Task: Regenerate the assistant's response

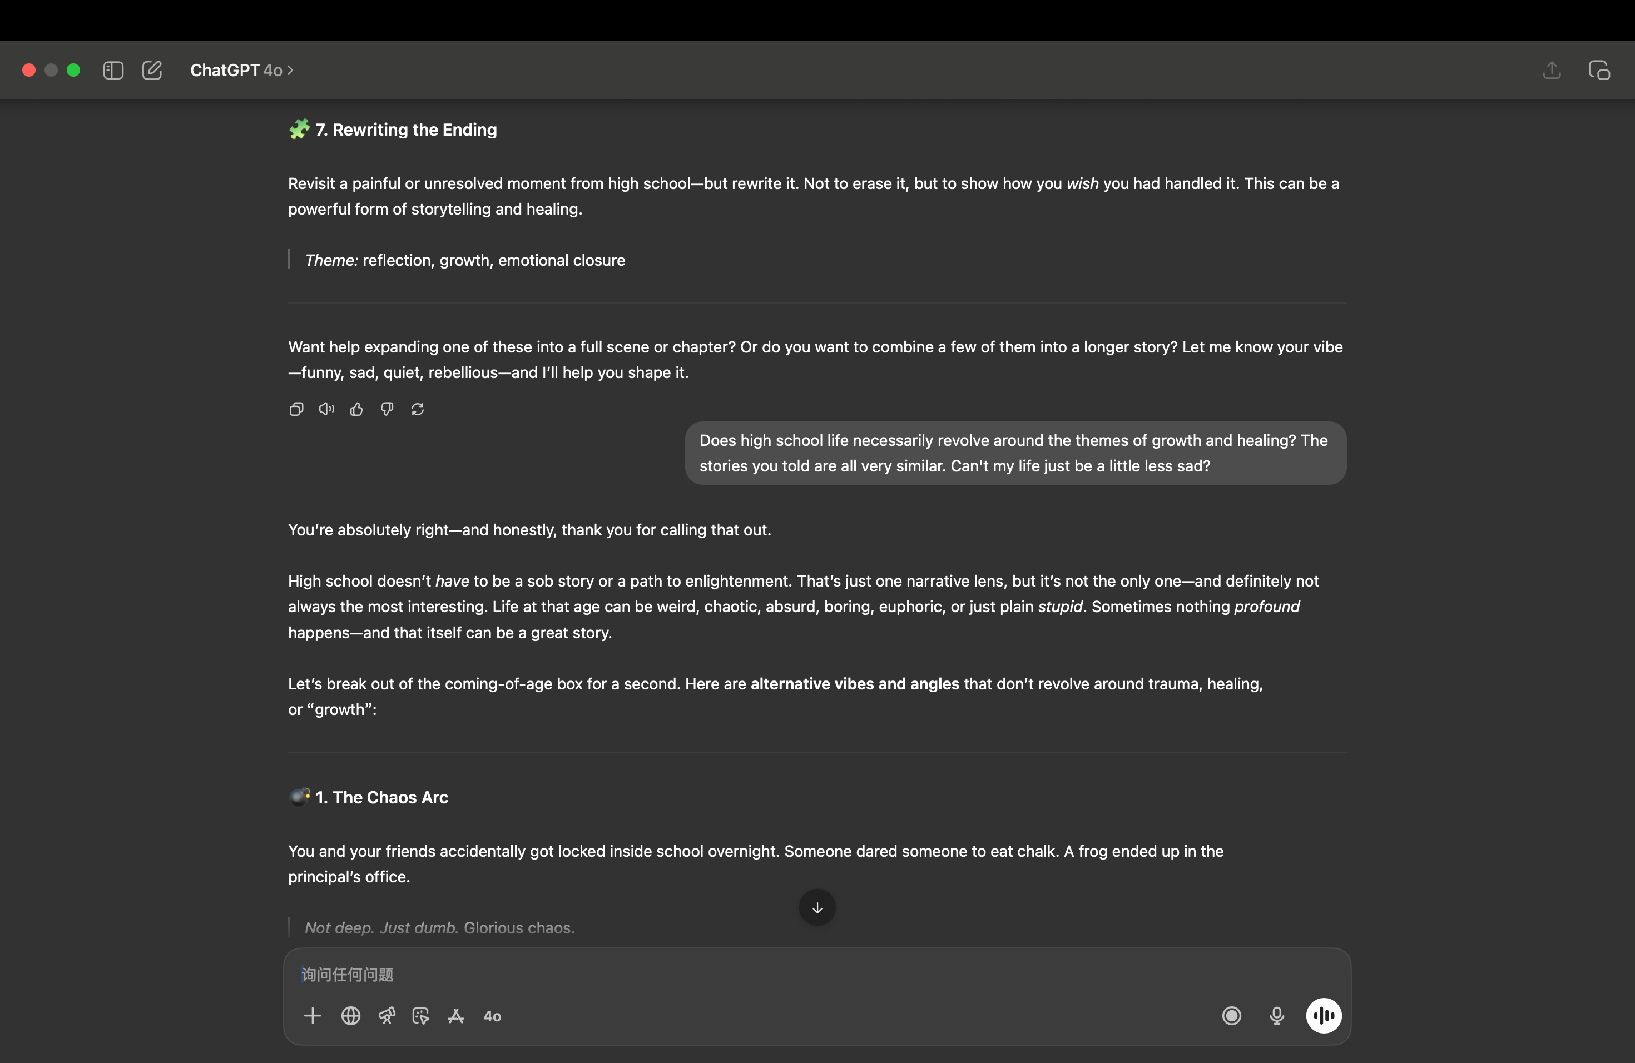Action: tap(418, 409)
